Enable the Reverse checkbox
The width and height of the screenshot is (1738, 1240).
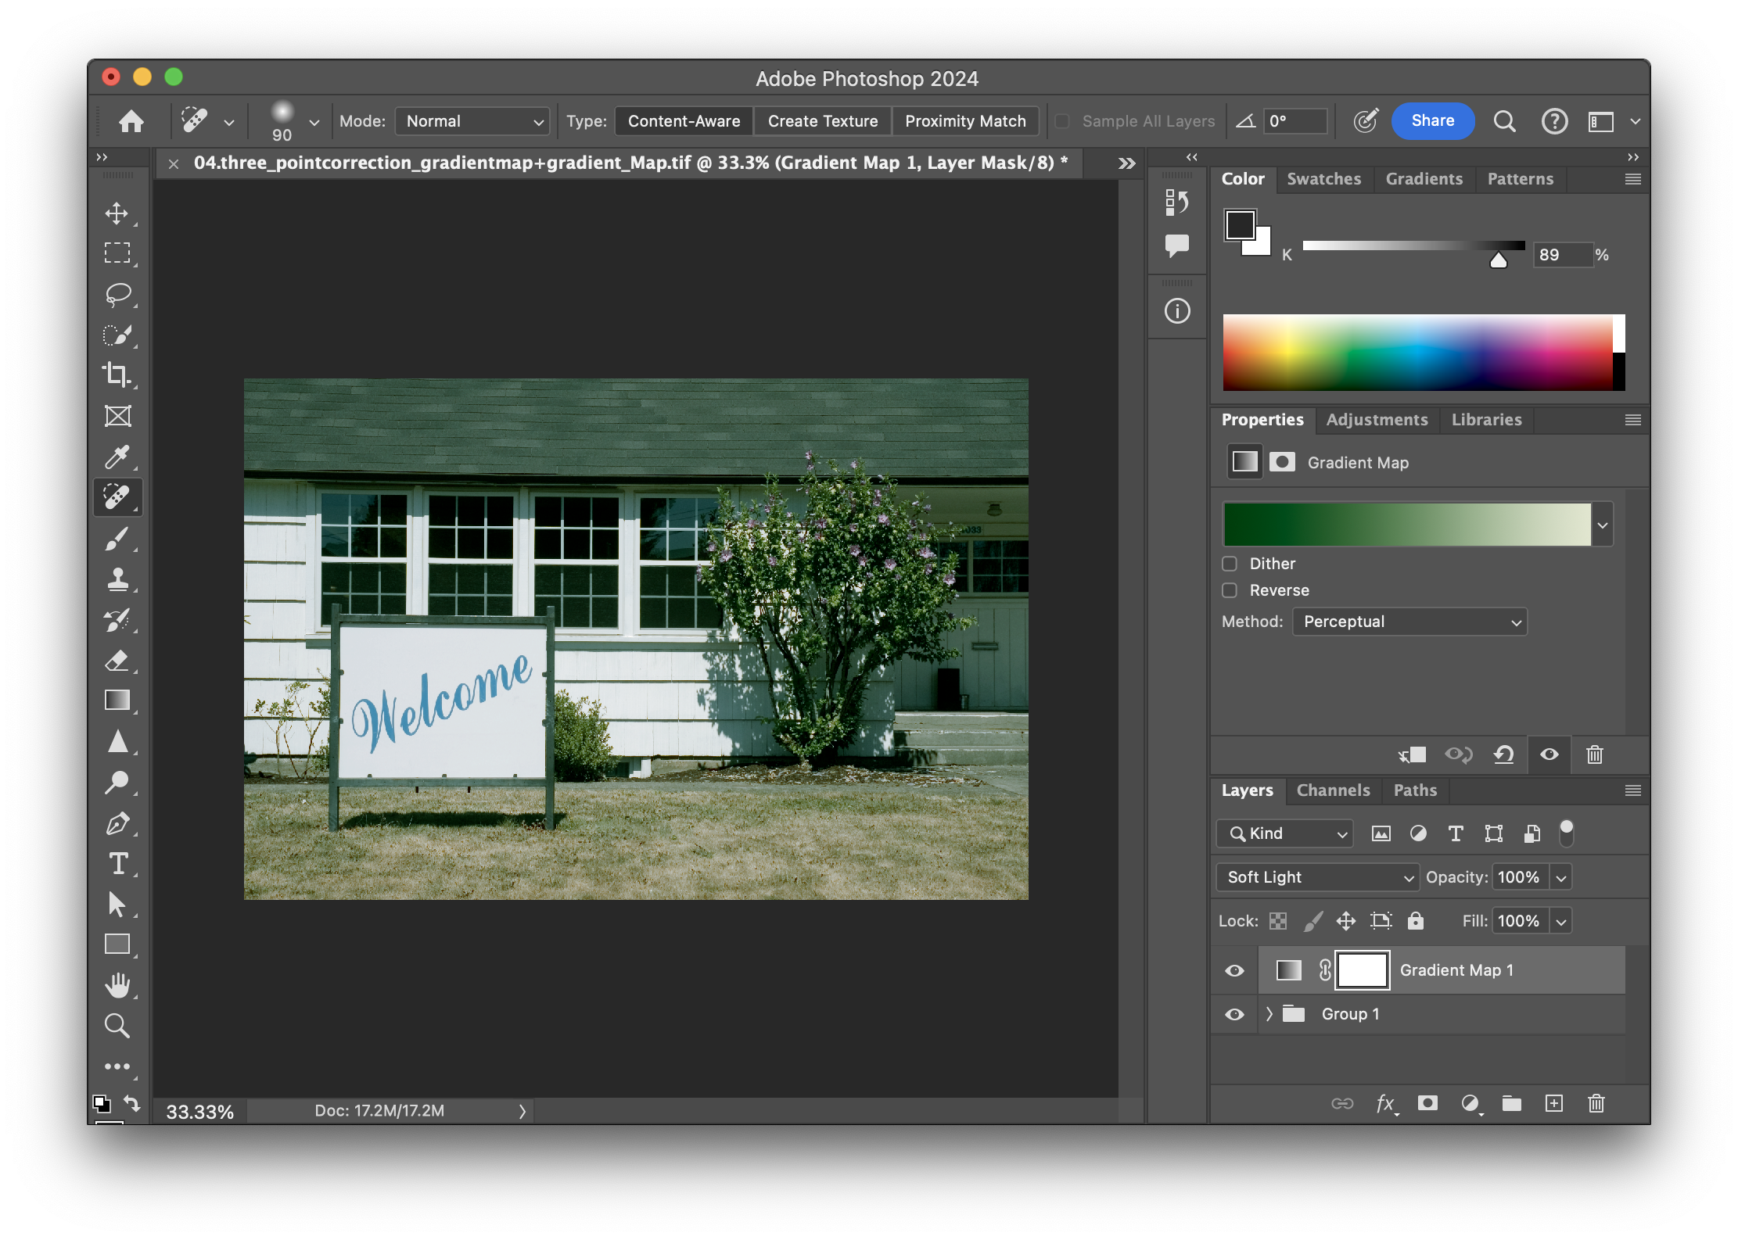coord(1230,590)
